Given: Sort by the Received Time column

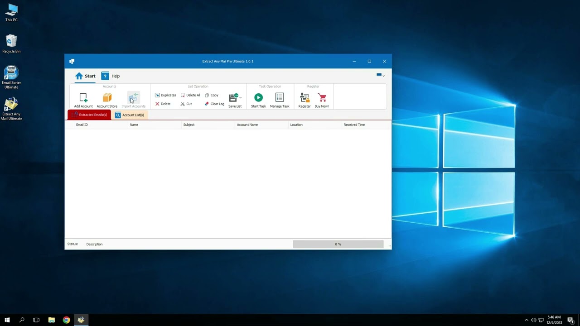Looking at the screenshot, I should (366, 125).
